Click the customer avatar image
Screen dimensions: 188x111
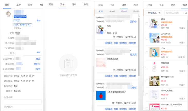click(x=8, y=14)
